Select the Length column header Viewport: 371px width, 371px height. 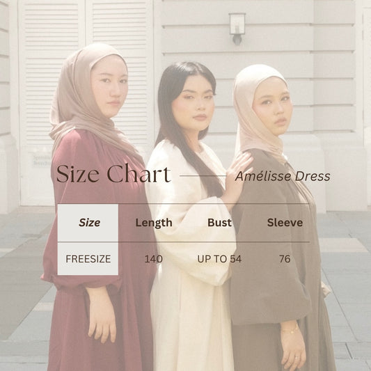[154, 223]
